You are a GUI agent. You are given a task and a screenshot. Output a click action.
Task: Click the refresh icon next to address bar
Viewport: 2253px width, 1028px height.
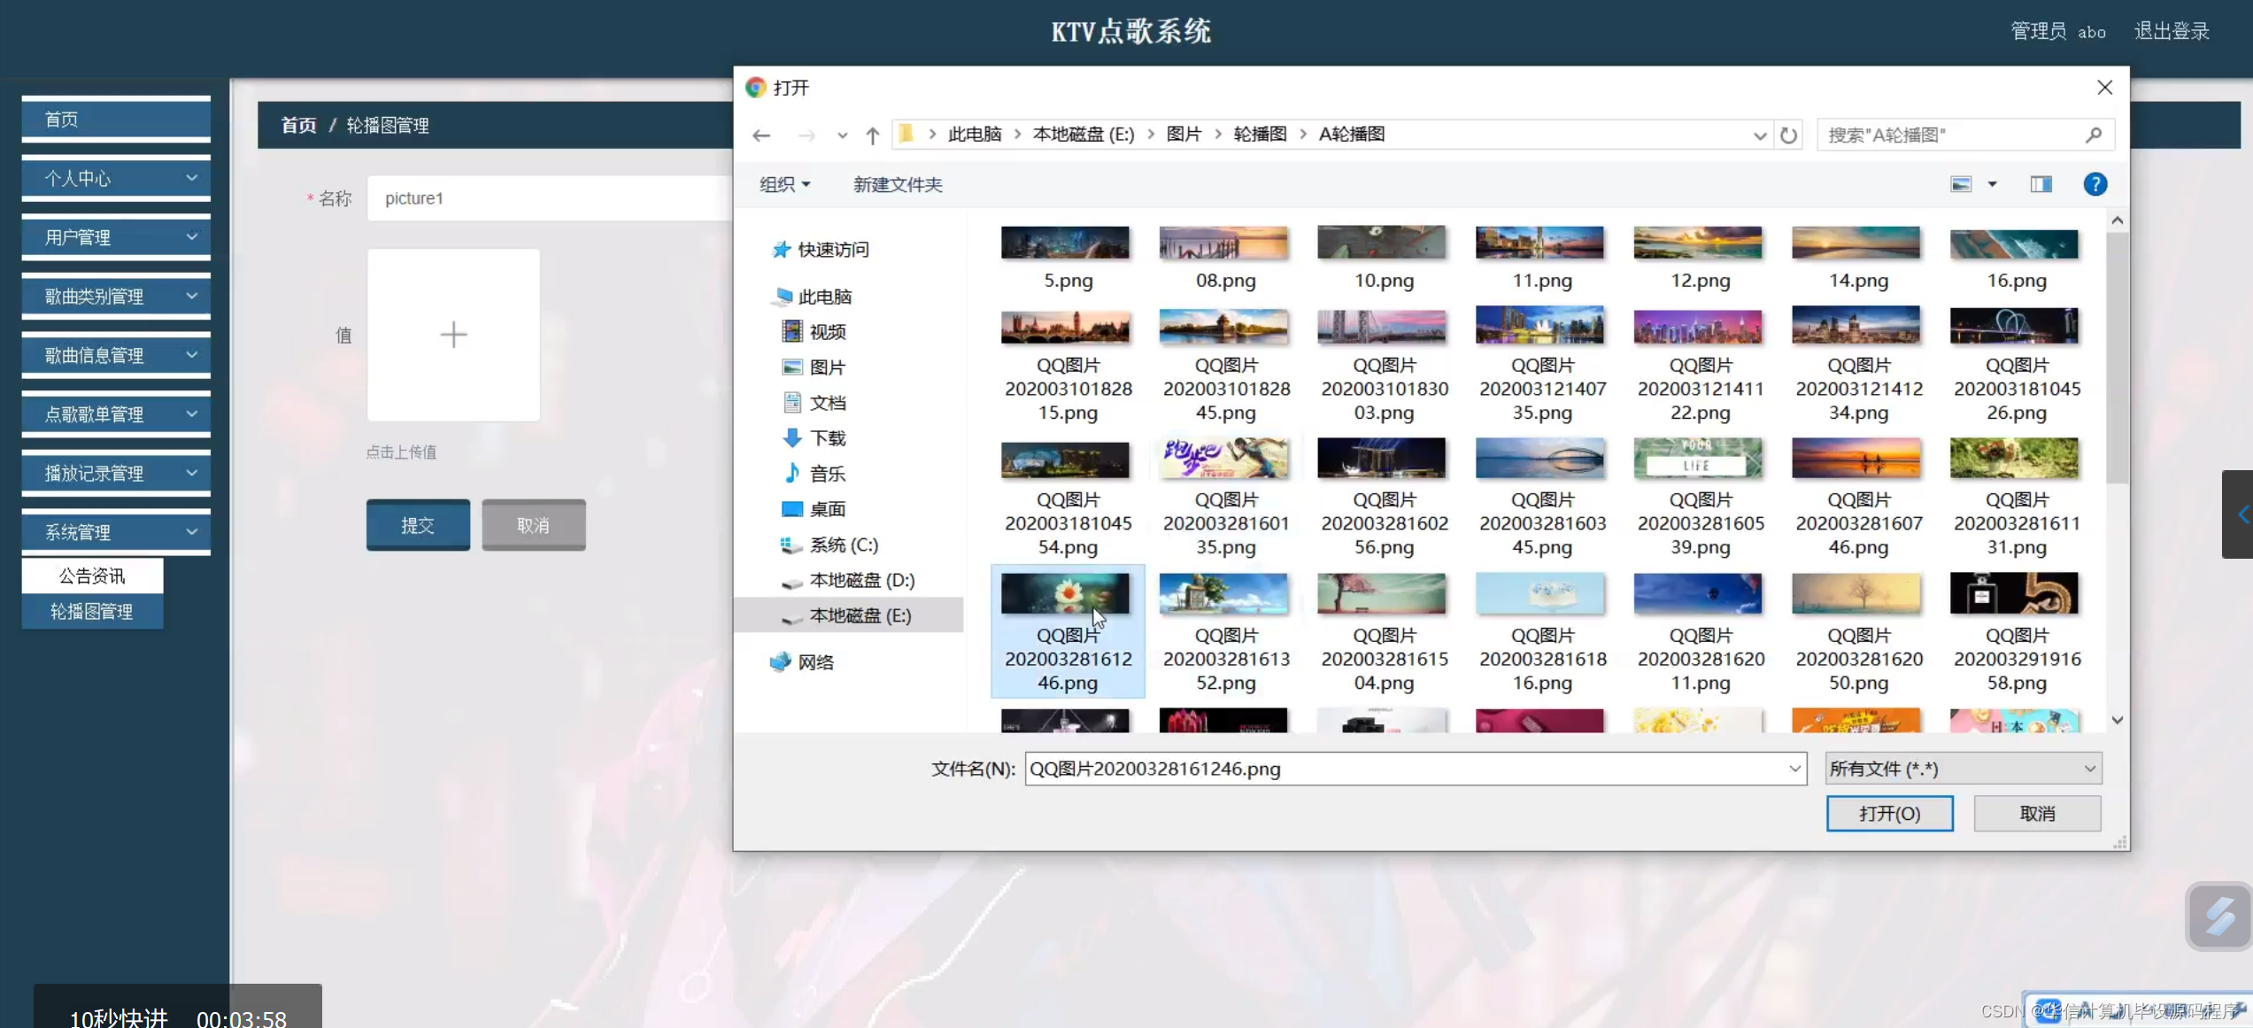click(x=1788, y=134)
